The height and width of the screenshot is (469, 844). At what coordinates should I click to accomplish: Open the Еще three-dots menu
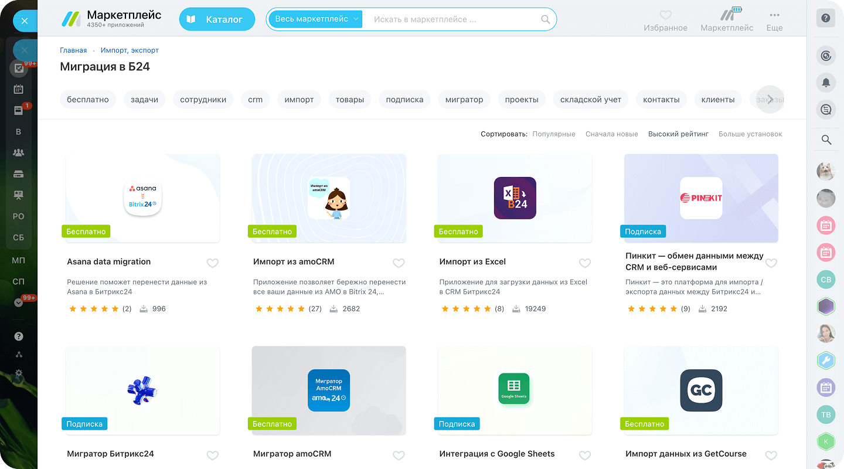click(x=774, y=15)
